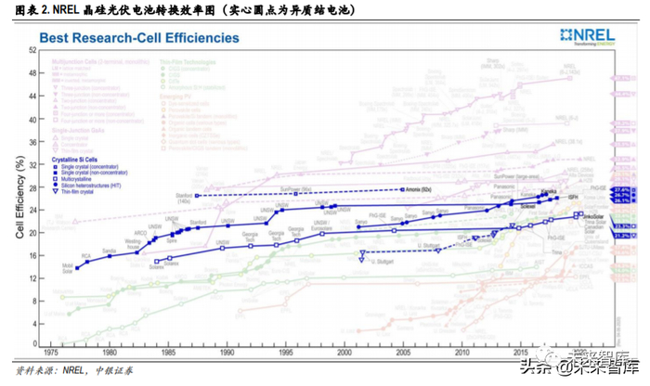Click the x-axis year label 1985

[168, 353]
